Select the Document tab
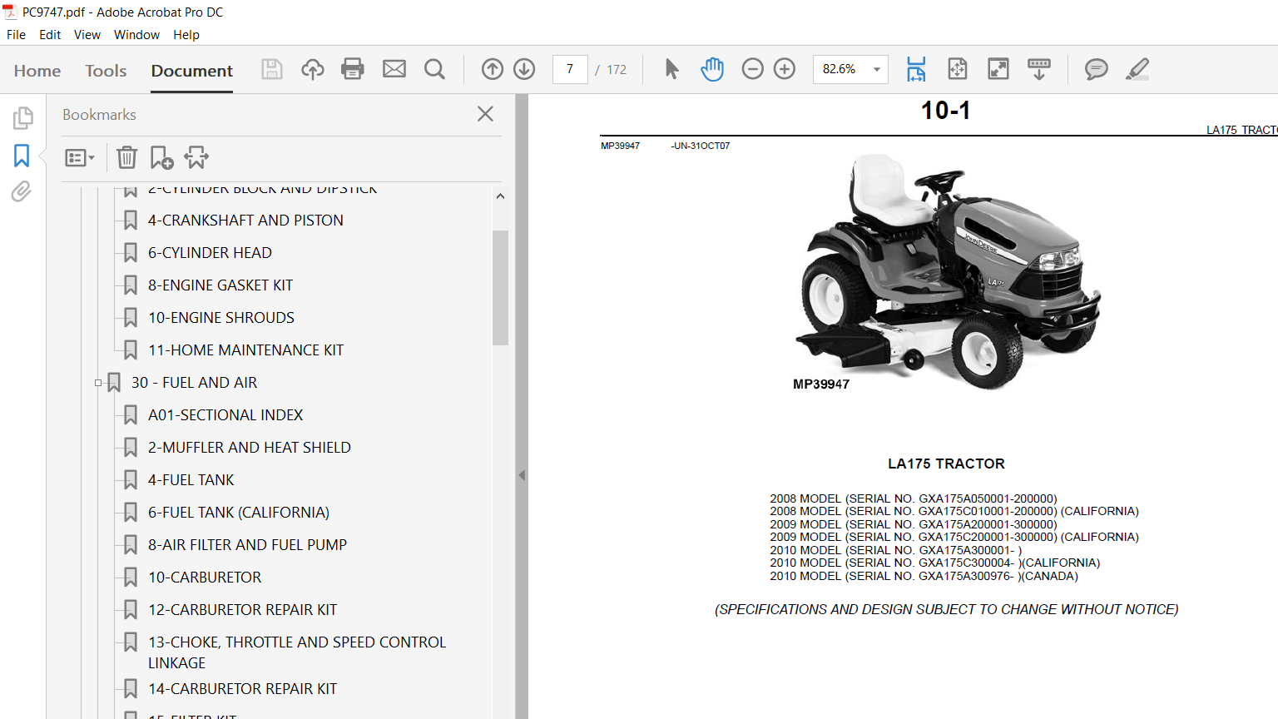Screen dimensions: 1278x719 click(192, 71)
